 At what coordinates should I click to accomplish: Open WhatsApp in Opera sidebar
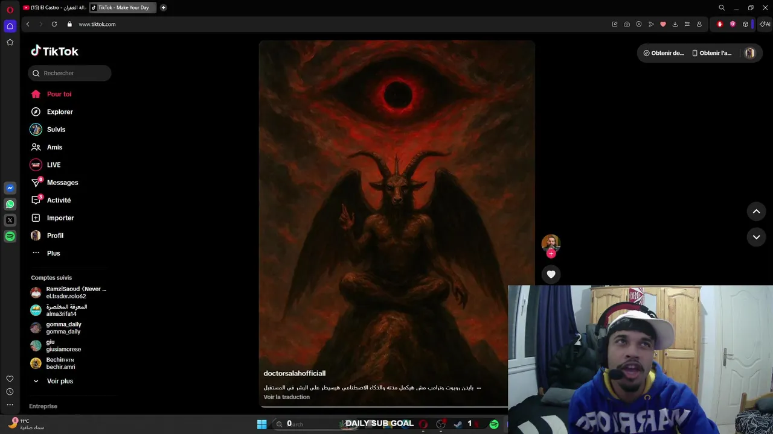10,204
